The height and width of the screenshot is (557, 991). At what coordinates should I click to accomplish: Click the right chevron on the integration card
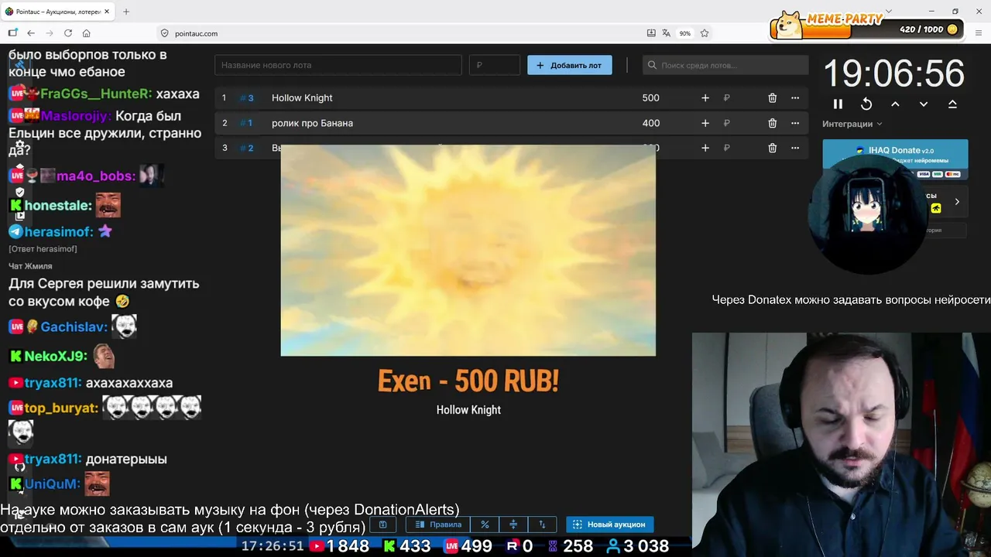point(957,202)
